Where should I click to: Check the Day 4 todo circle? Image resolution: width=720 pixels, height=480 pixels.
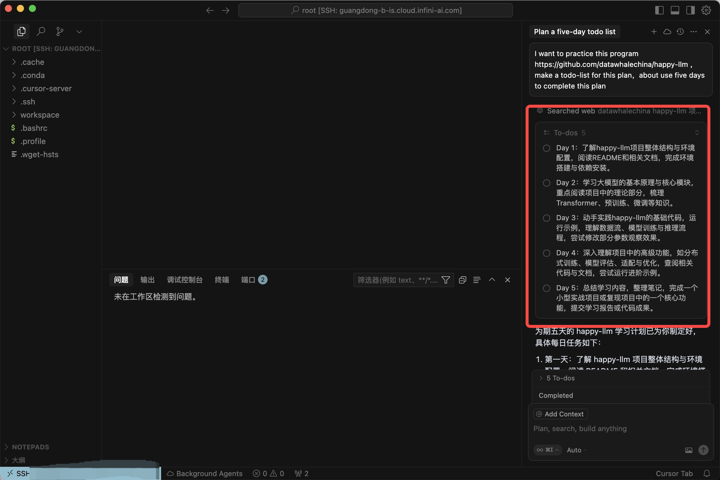[546, 253]
